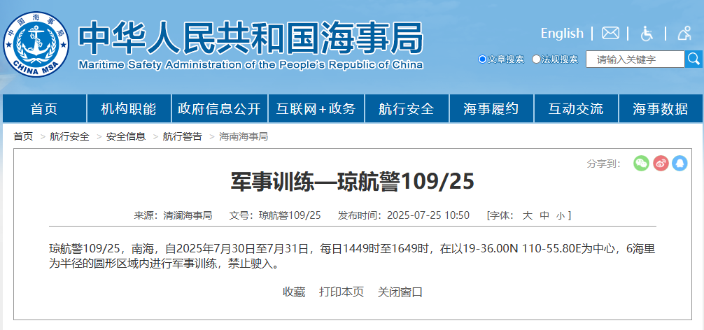This screenshot has width=704, height=330.
Task: Click the 中华人民共和国海事局 header title
Action: click(x=250, y=38)
